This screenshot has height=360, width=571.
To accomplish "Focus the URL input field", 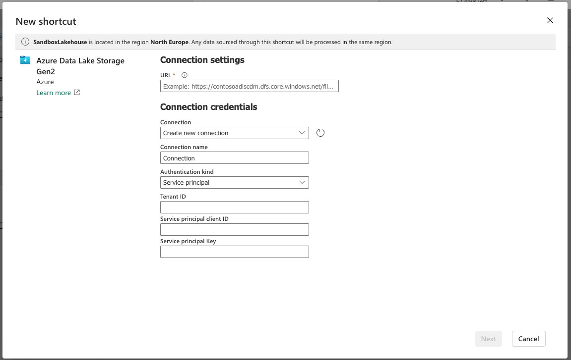I will pos(249,86).
